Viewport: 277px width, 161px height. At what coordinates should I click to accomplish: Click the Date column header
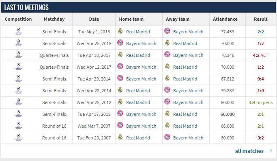94,19
